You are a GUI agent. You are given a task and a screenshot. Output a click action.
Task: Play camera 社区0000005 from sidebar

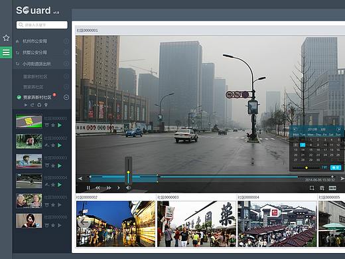60,205
